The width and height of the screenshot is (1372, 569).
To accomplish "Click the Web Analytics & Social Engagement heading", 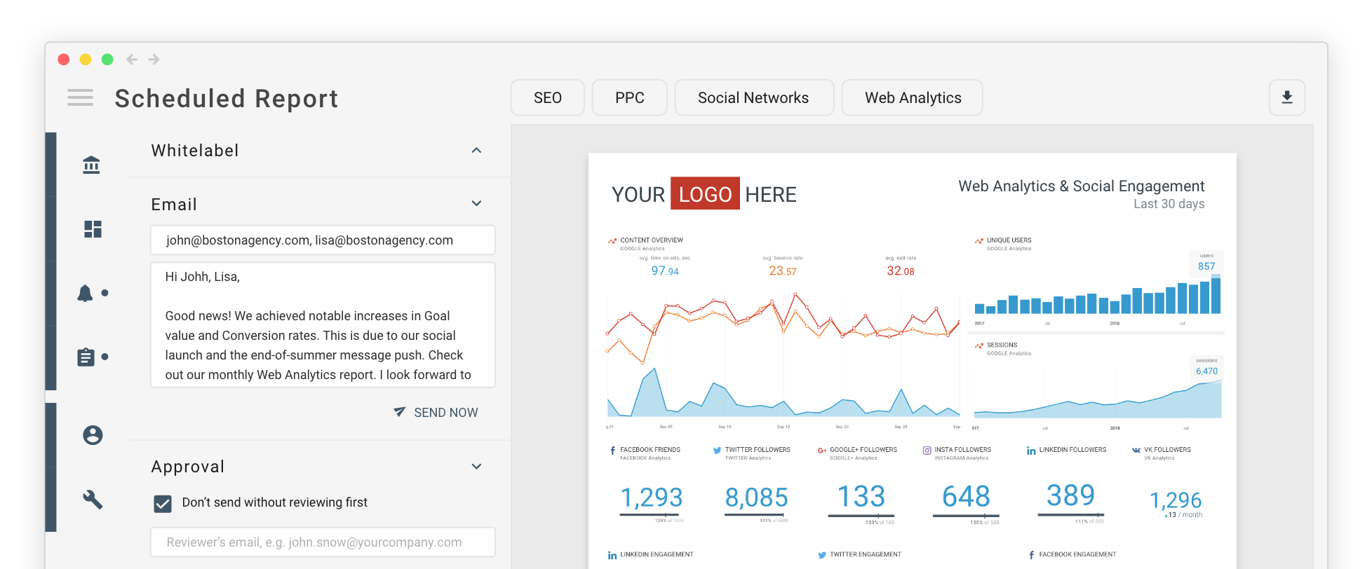I will (1082, 186).
